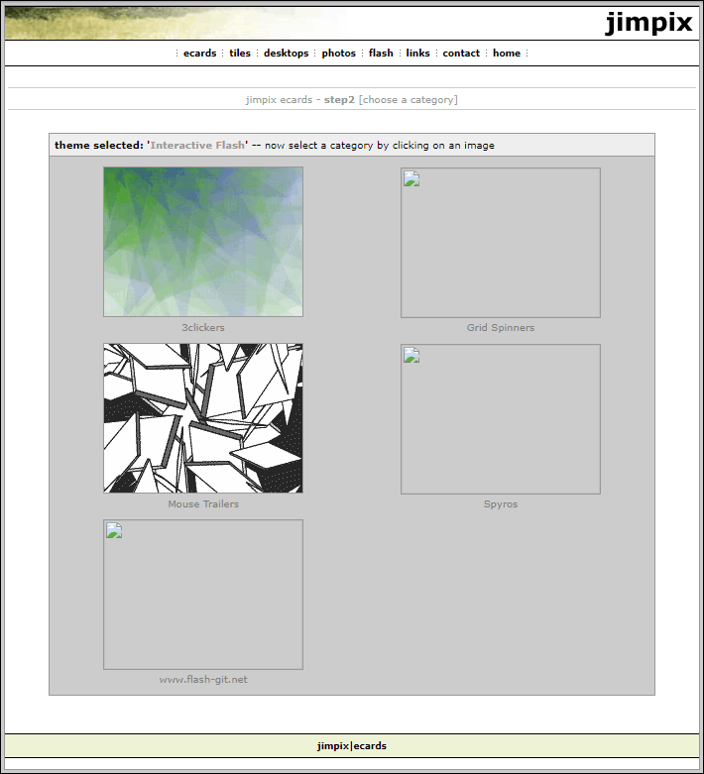Viewport: 704px width, 774px height.
Task: Open the 3clickers green abstract thumbnail
Action: coord(203,242)
